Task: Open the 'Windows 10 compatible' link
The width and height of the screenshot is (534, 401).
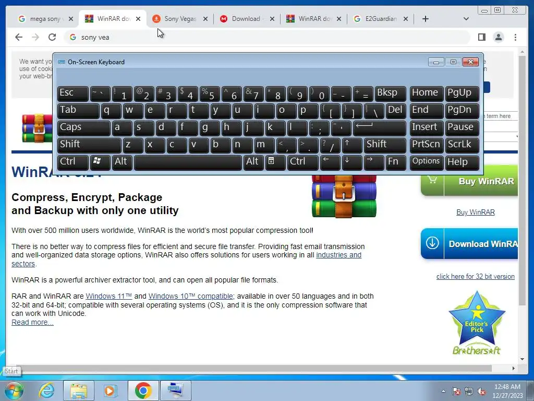Action: (191, 296)
